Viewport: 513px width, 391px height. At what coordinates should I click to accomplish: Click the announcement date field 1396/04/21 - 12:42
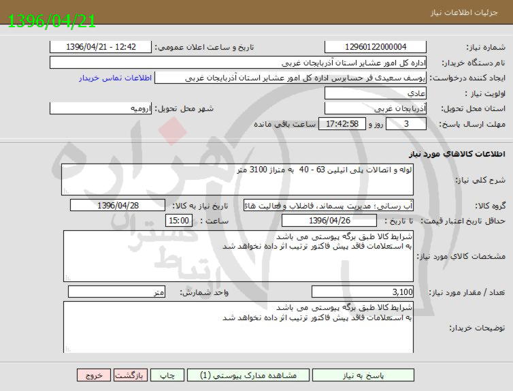coord(101,47)
